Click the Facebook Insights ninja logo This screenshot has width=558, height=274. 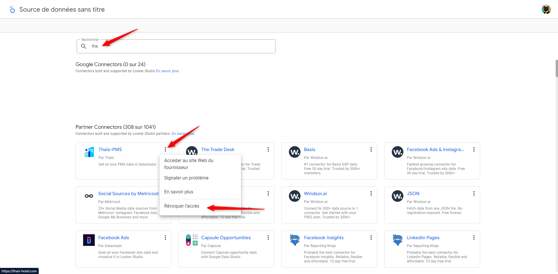[295, 240]
